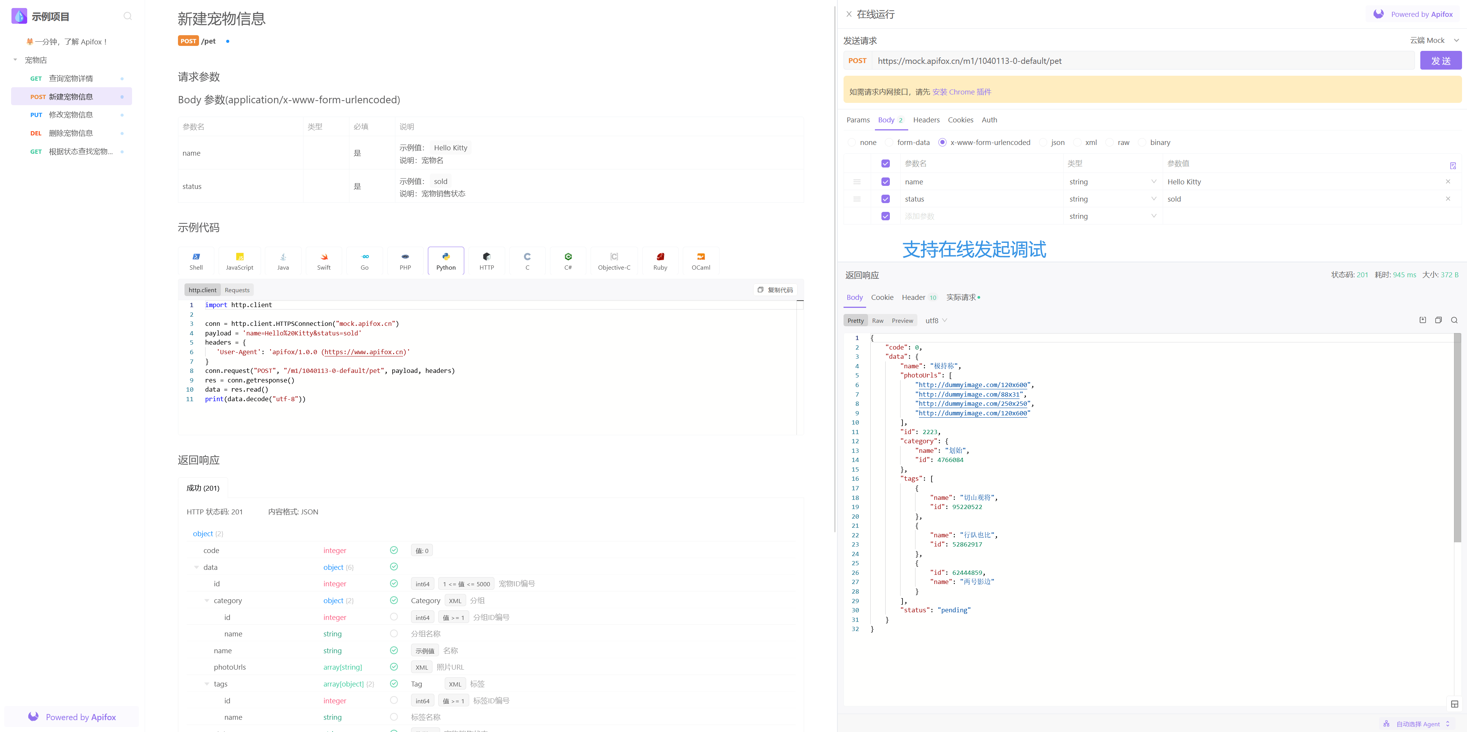1467x732 pixels.
Task: Toggle the layout icon at response bottom
Action: (x=1454, y=704)
